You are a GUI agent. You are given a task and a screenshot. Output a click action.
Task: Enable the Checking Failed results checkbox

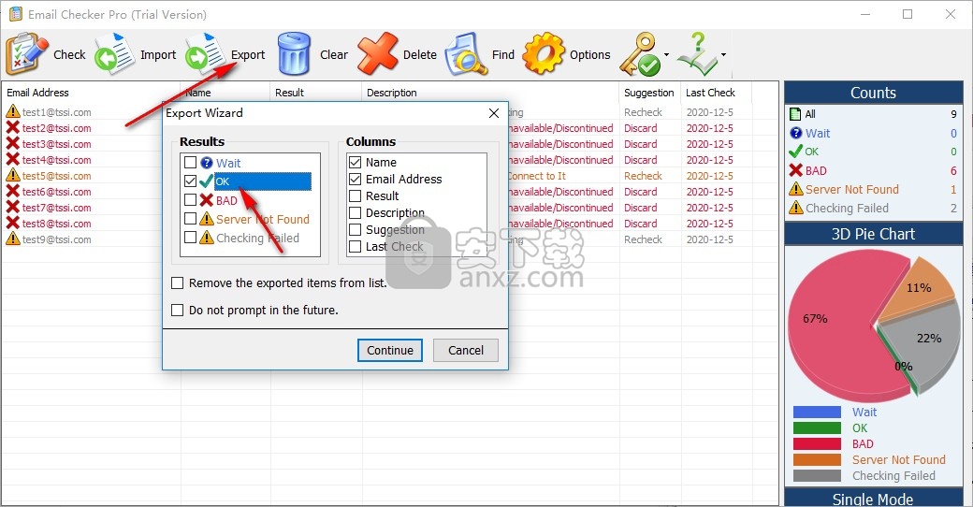click(x=191, y=237)
